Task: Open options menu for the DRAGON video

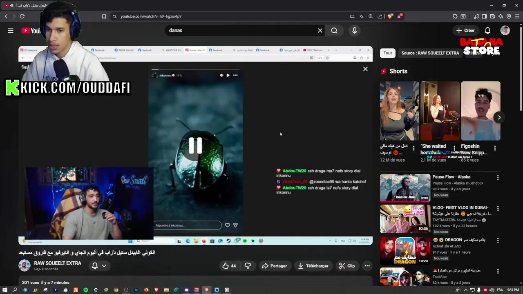Action: [498, 241]
